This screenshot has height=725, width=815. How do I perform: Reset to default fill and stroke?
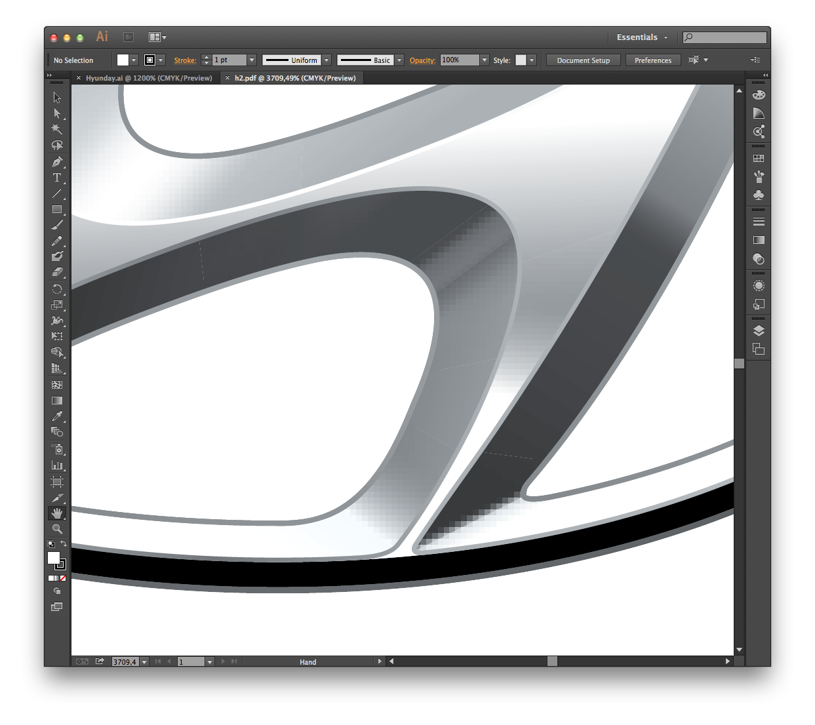[x=50, y=543]
